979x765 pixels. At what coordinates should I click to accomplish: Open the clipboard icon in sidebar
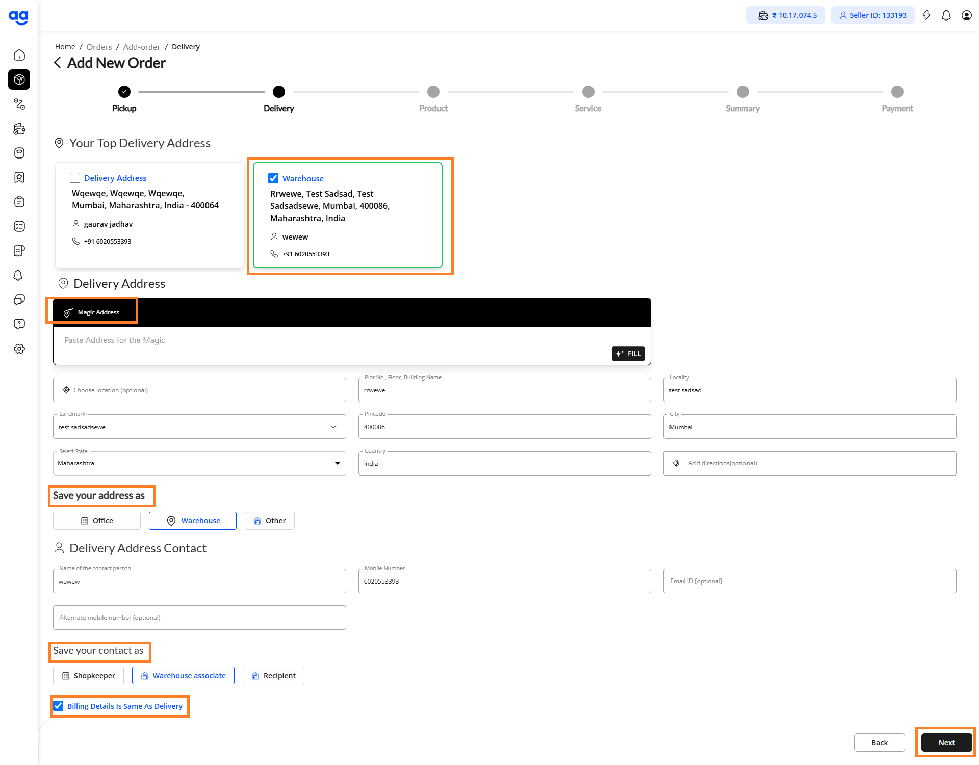tap(19, 202)
